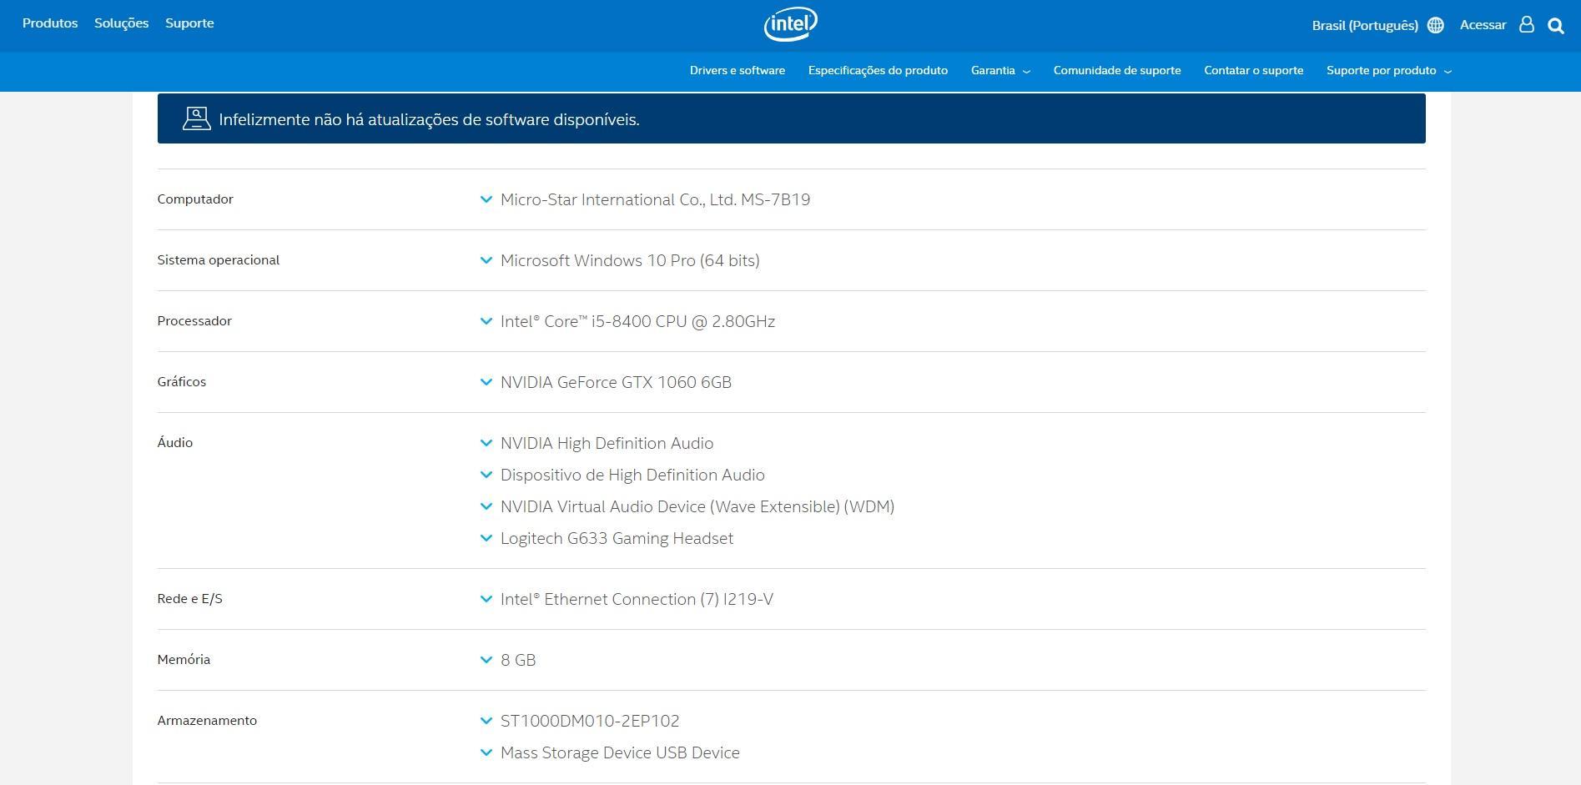Click the Áudio label
1581x785 pixels.
coord(174,442)
